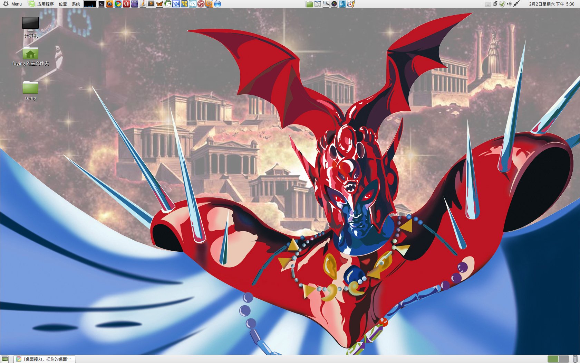Open the red swirl application launcher
Screen dimensions: 580x363
(201, 4)
